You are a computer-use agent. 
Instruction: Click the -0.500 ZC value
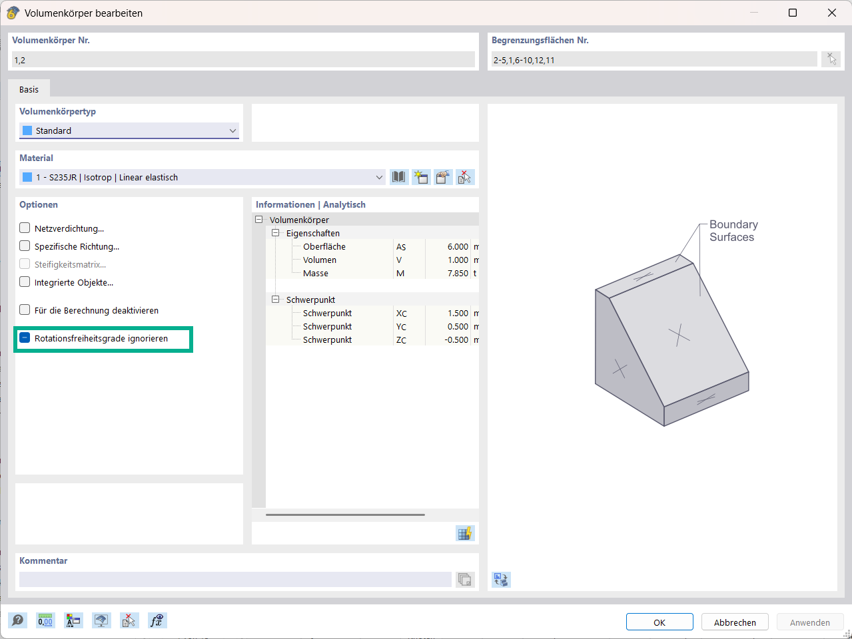[456, 339]
